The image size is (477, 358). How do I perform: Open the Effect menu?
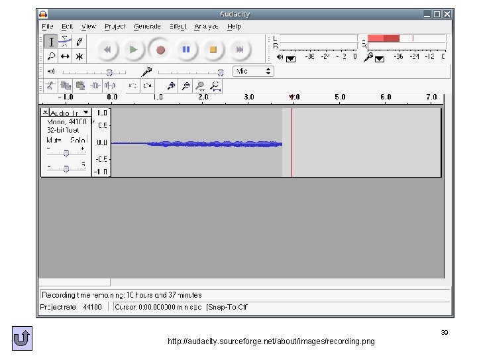pyautogui.click(x=178, y=27)
